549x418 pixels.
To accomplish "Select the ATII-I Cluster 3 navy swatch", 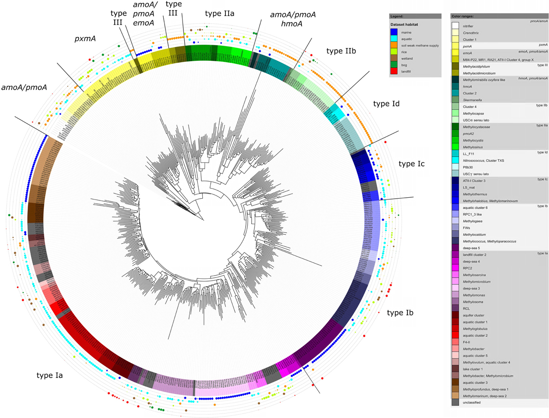I will [x=455, y=181].
